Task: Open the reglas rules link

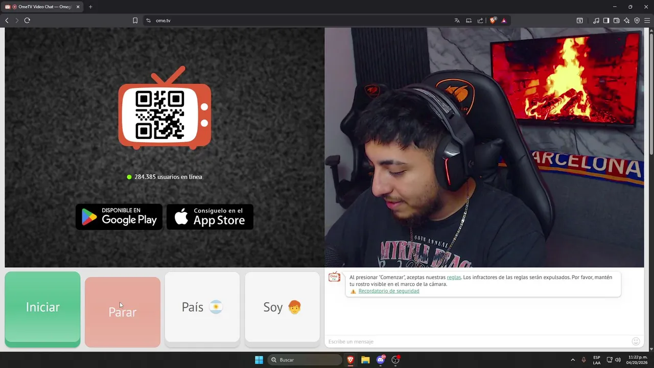Action: [x=454, y=277]
